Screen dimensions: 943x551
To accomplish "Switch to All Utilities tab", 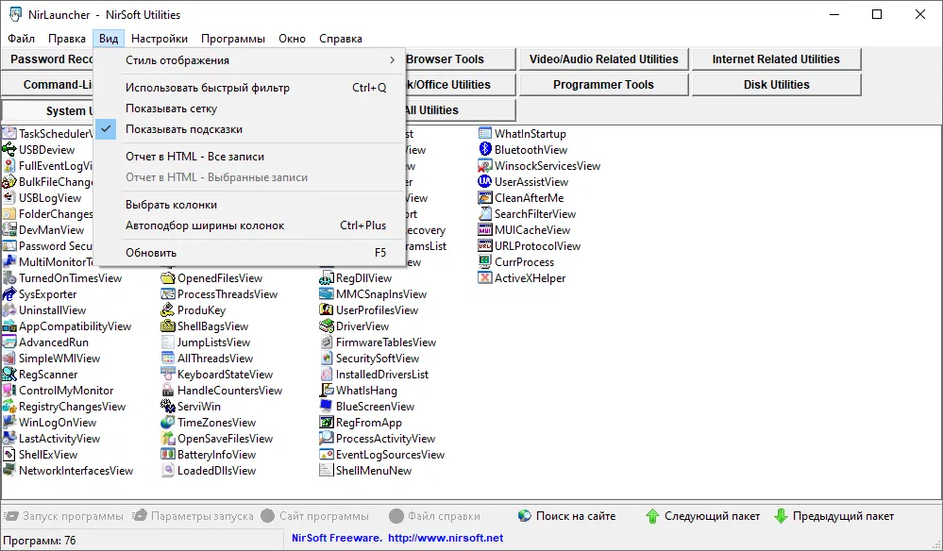I will click(460, 110).
